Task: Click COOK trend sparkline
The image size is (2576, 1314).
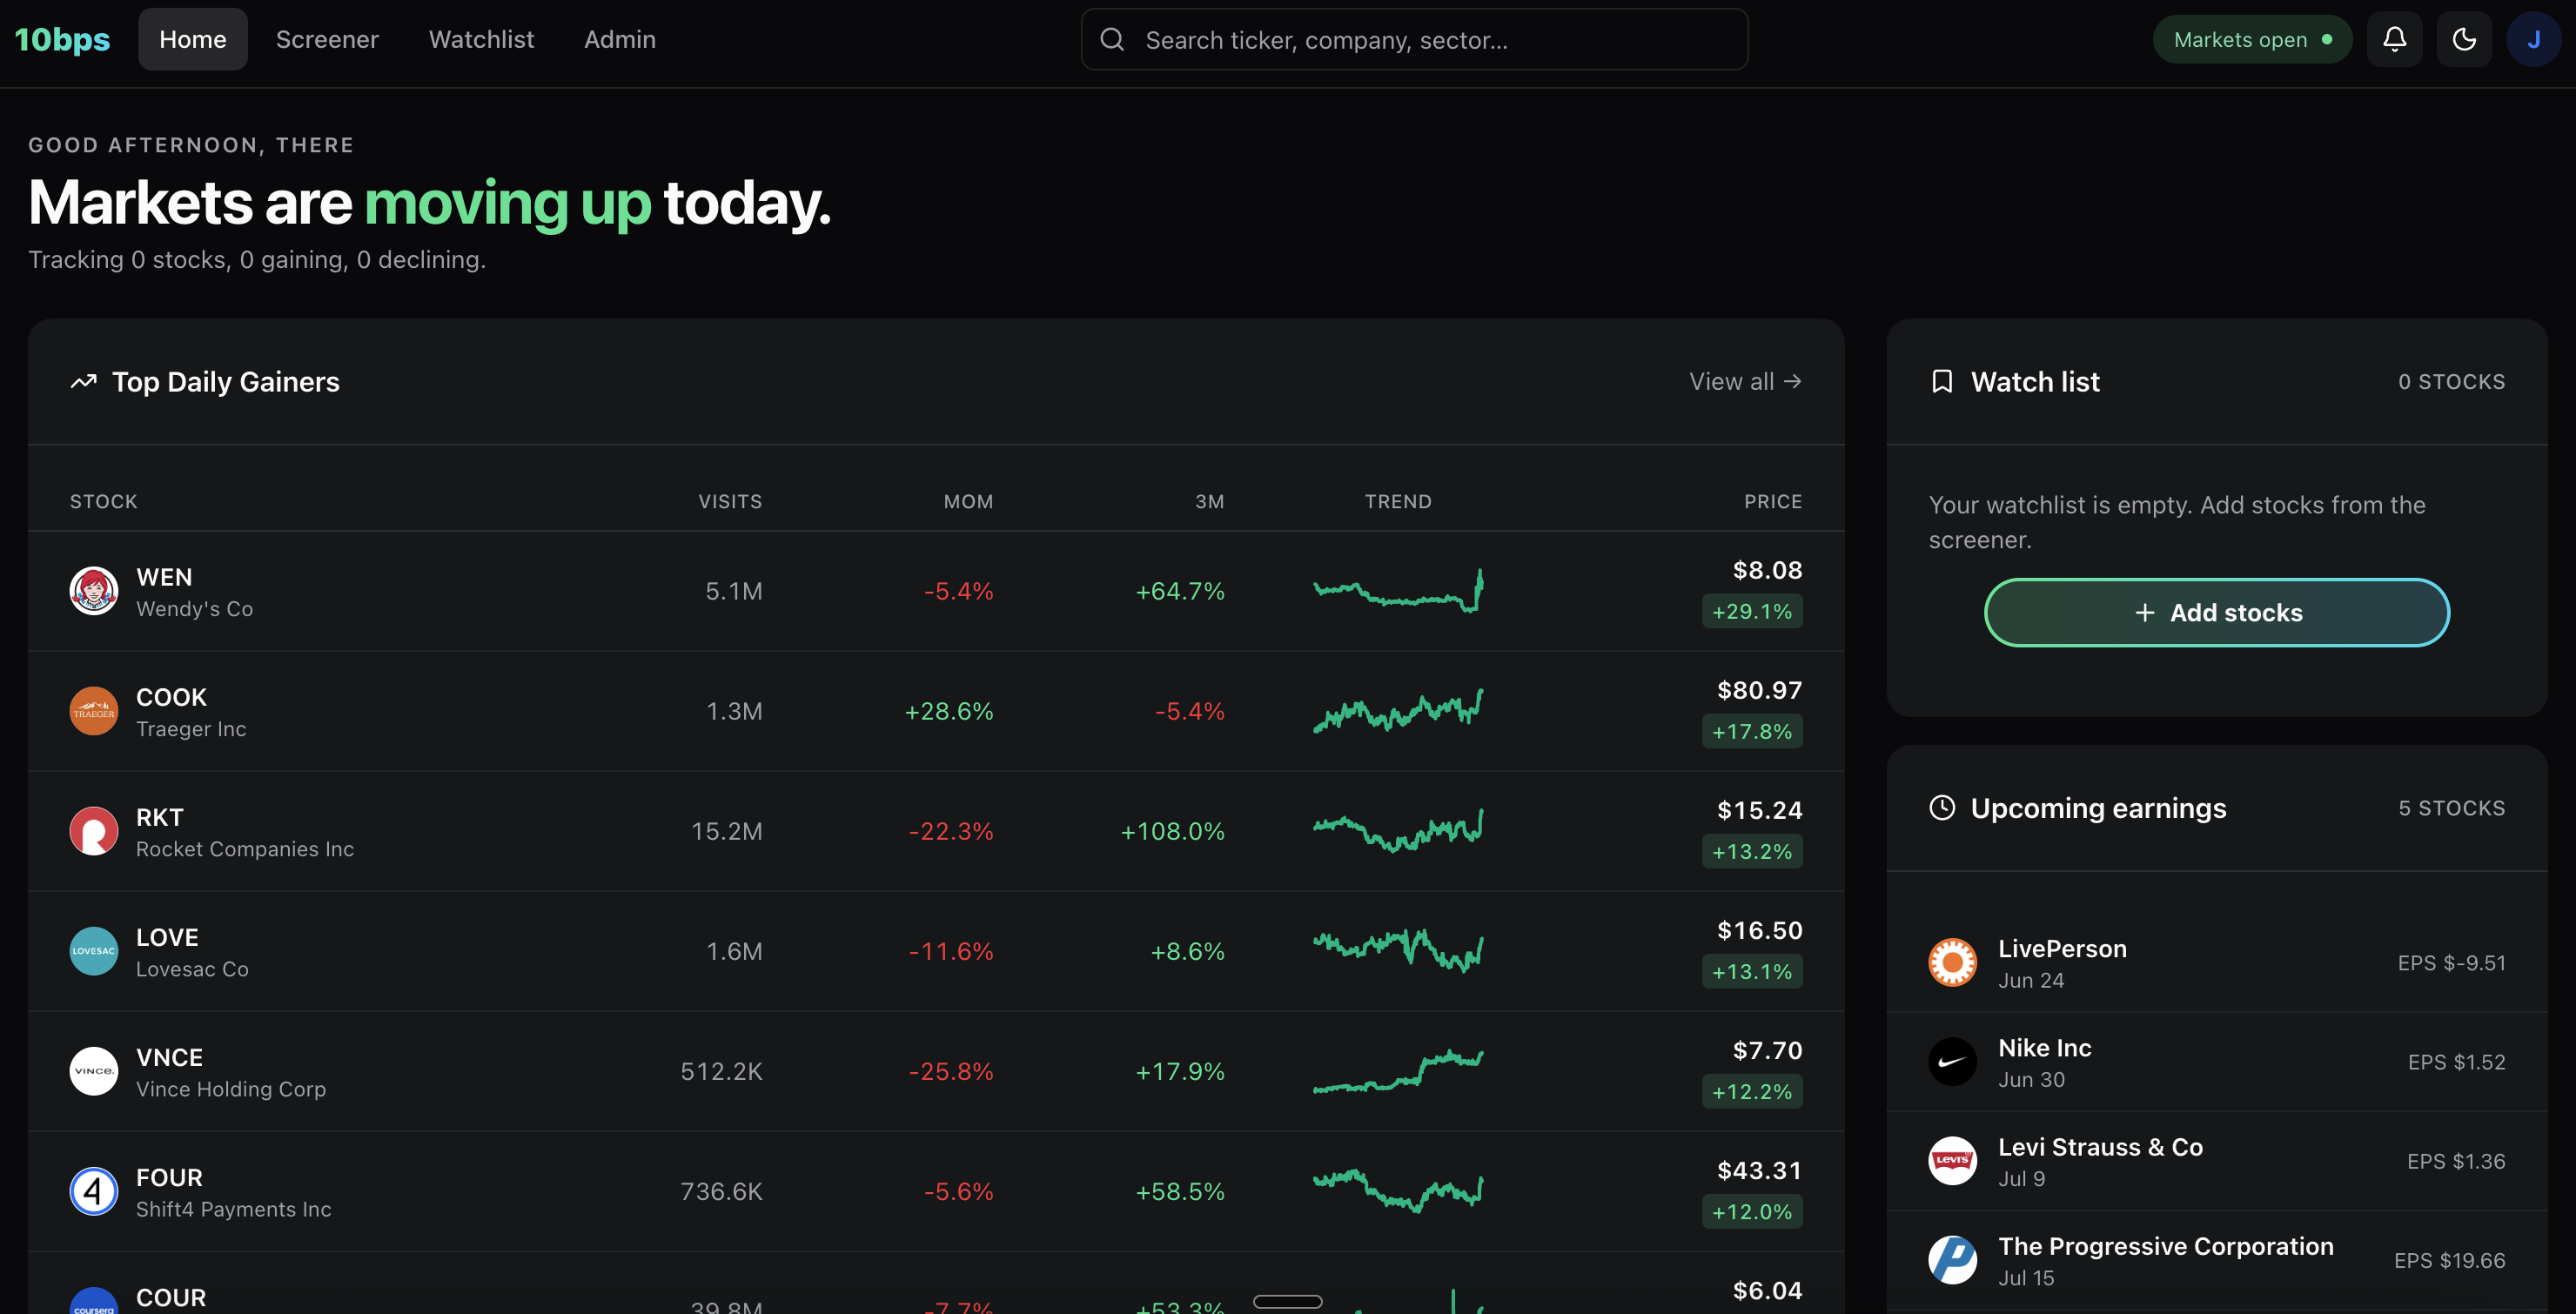Action: coord(1398,711)
